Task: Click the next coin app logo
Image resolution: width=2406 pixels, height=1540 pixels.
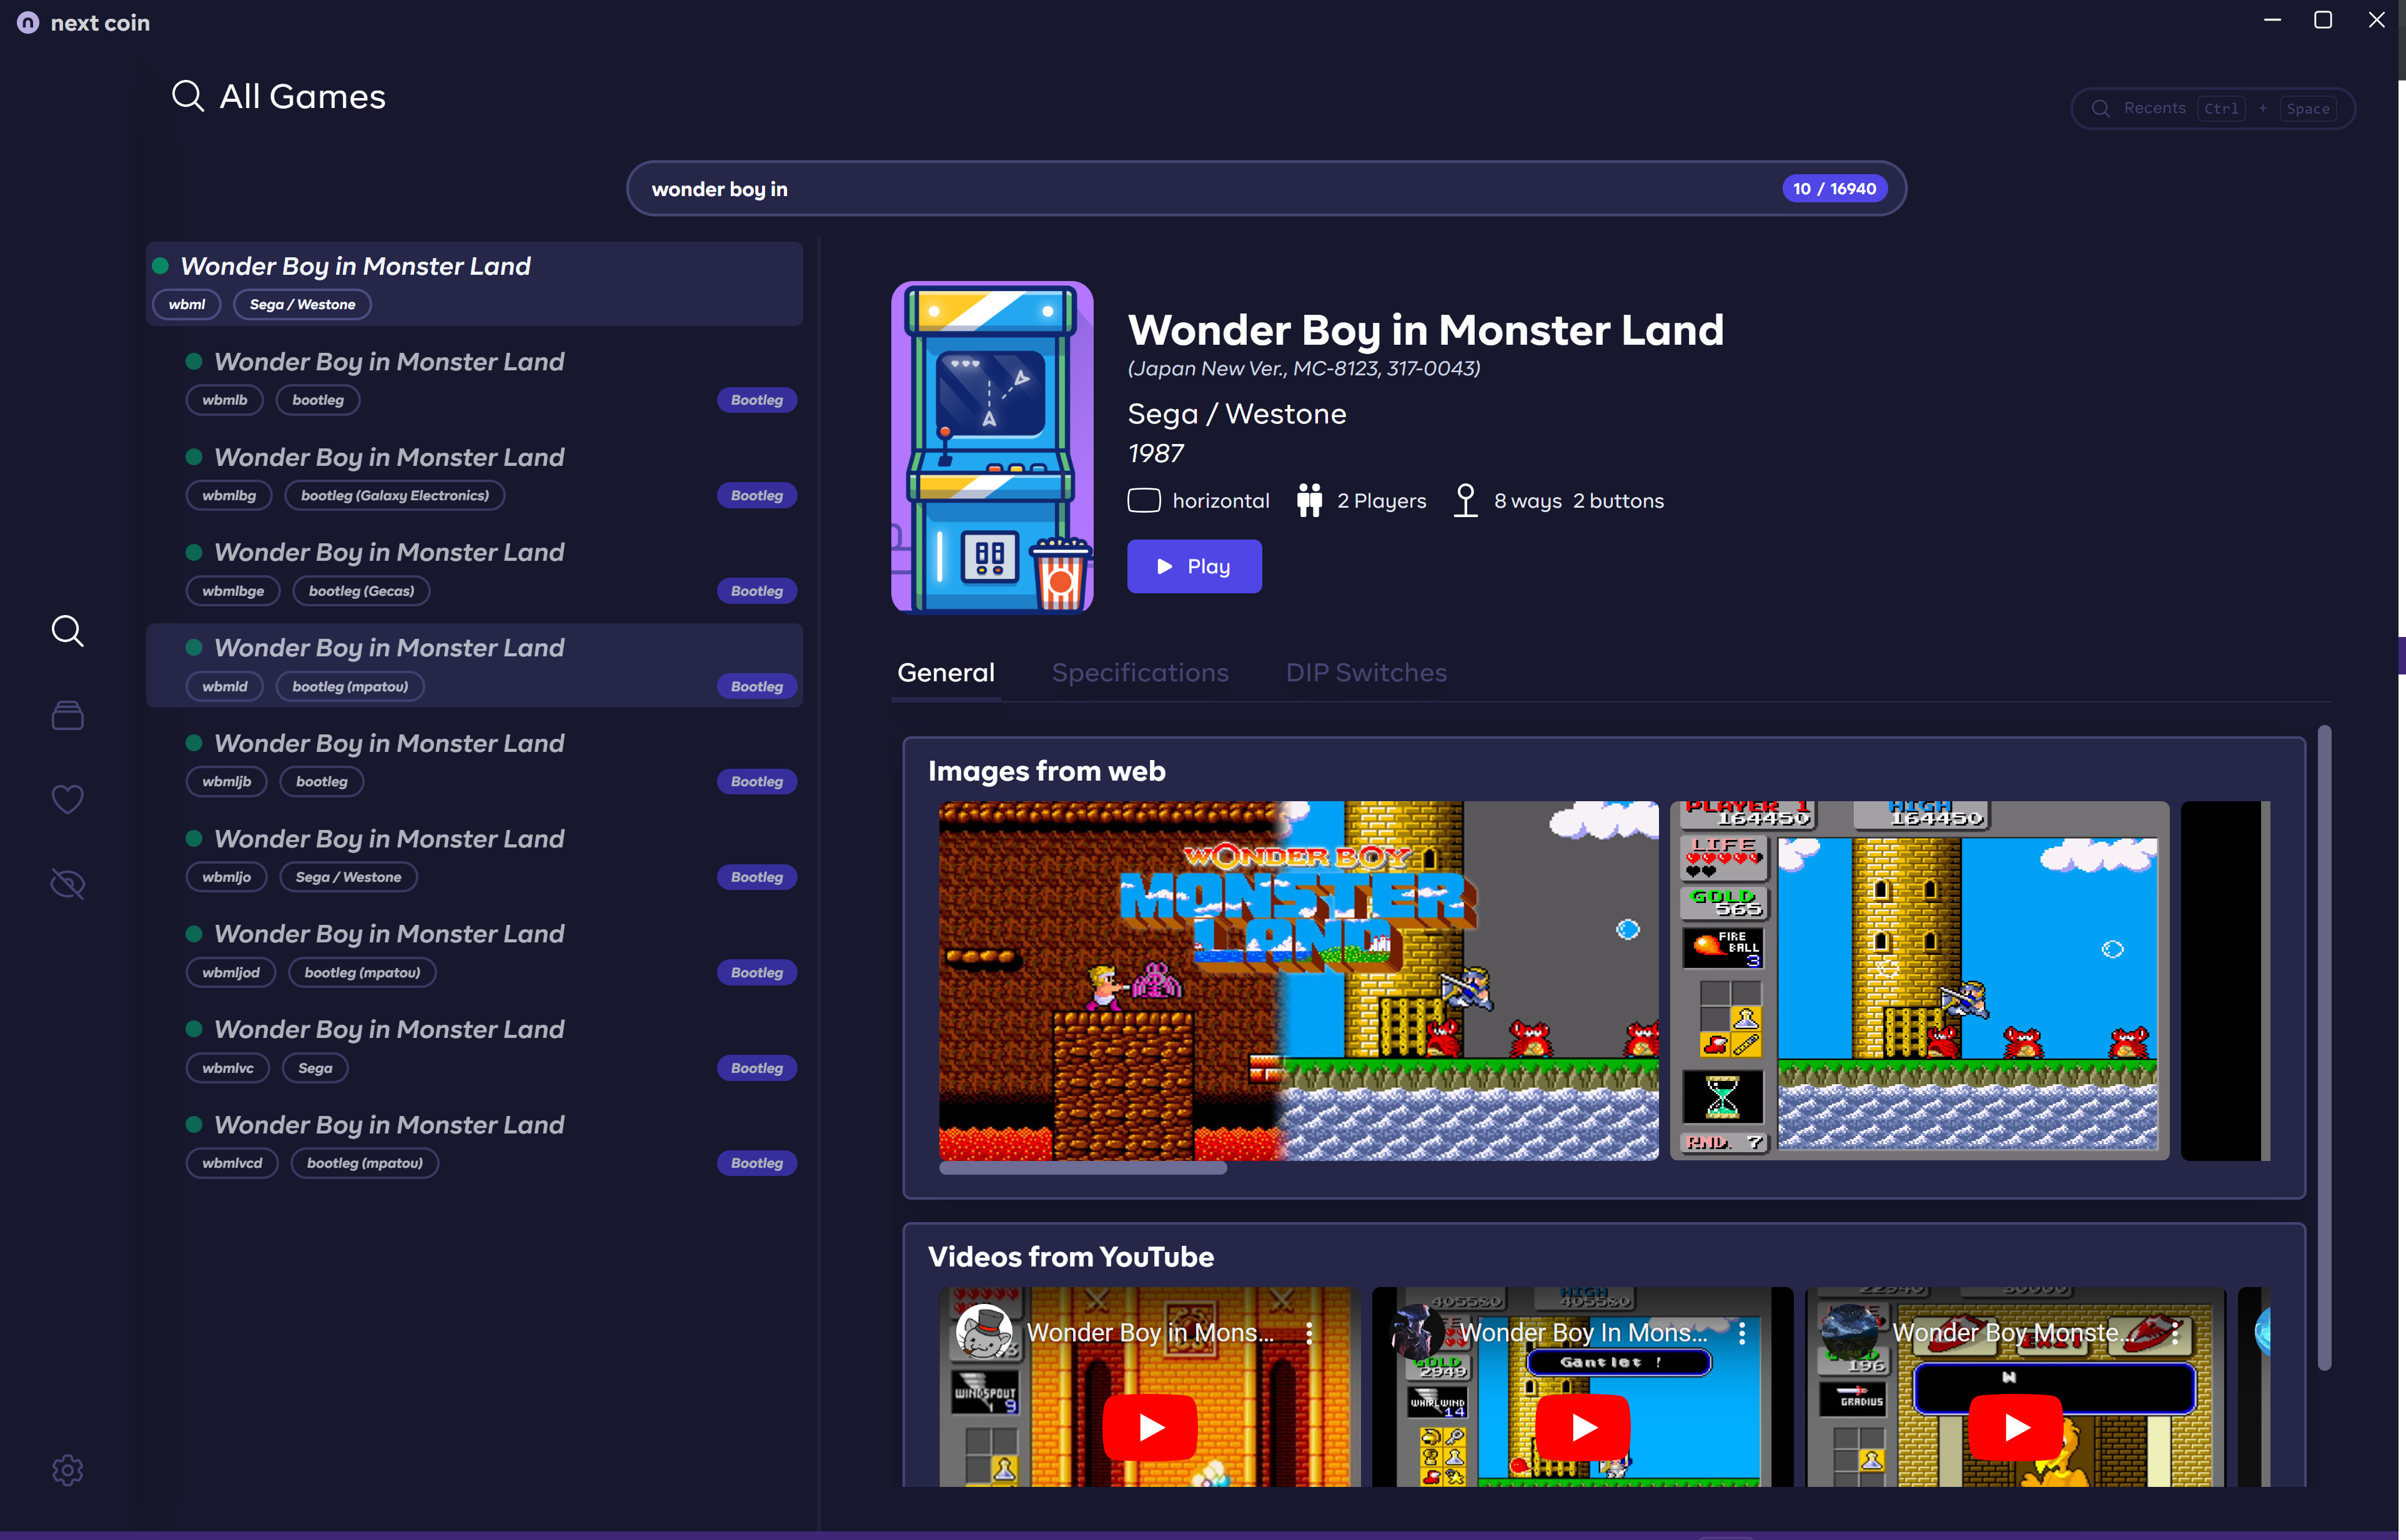Action: (x=28, y=22)
